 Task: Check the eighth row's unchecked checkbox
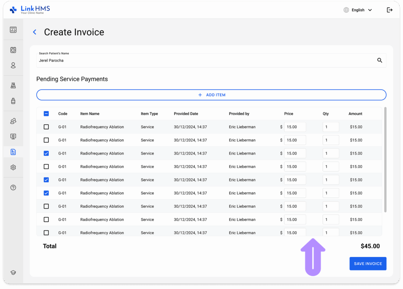[x=46, y=220]
